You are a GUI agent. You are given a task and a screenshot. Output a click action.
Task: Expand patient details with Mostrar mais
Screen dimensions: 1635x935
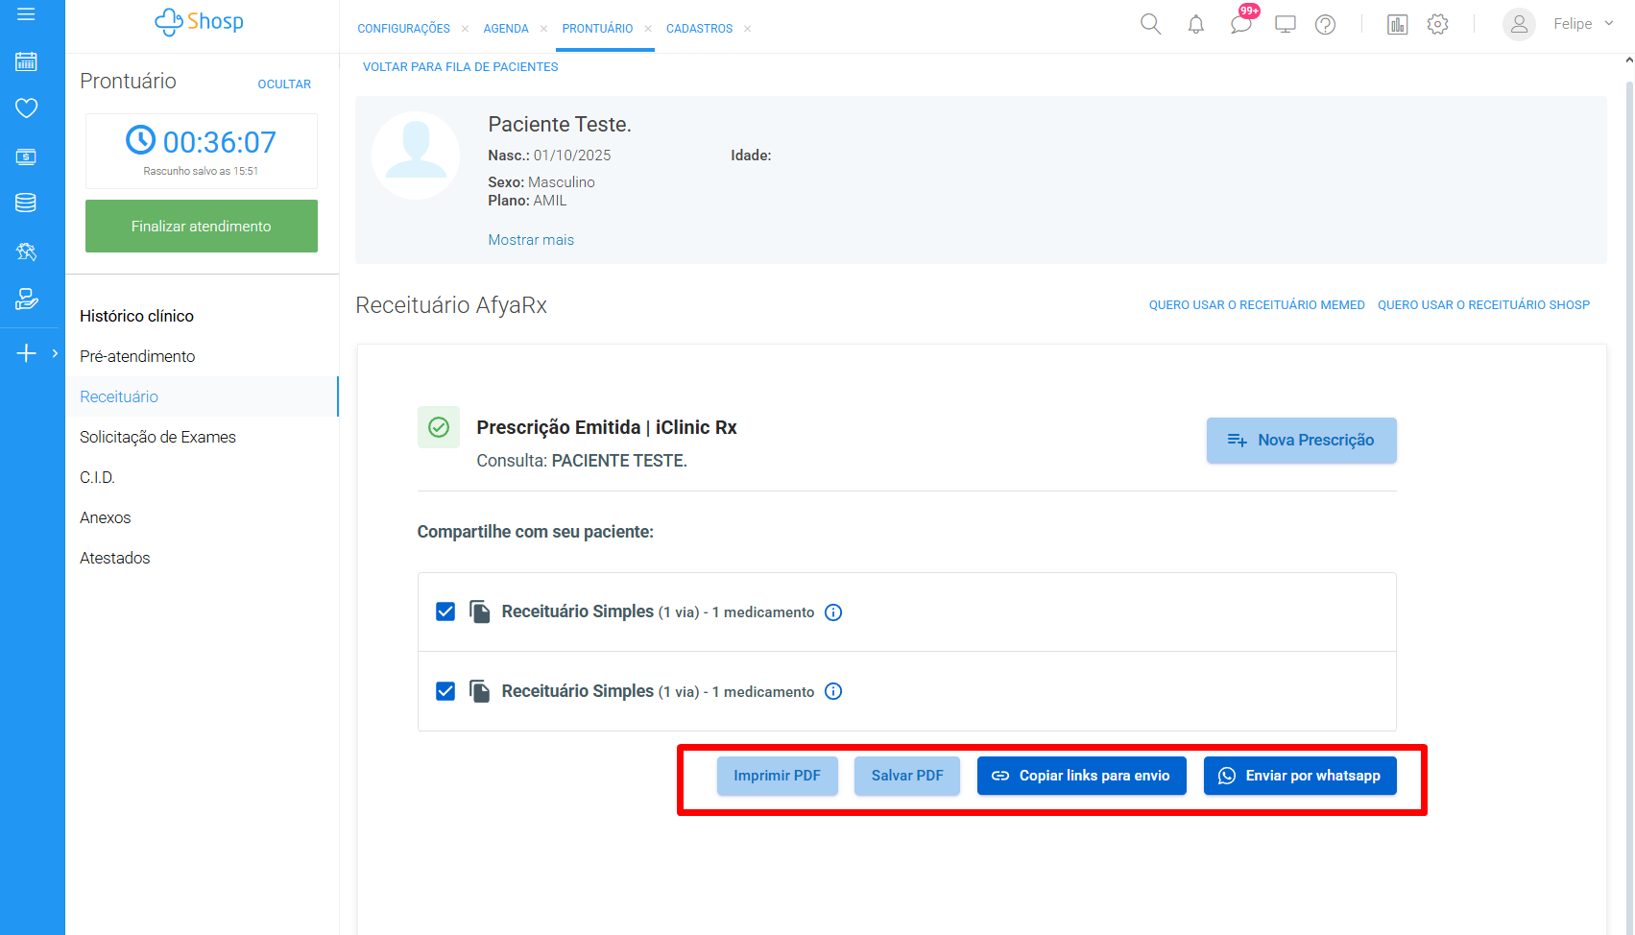[531, 240]
